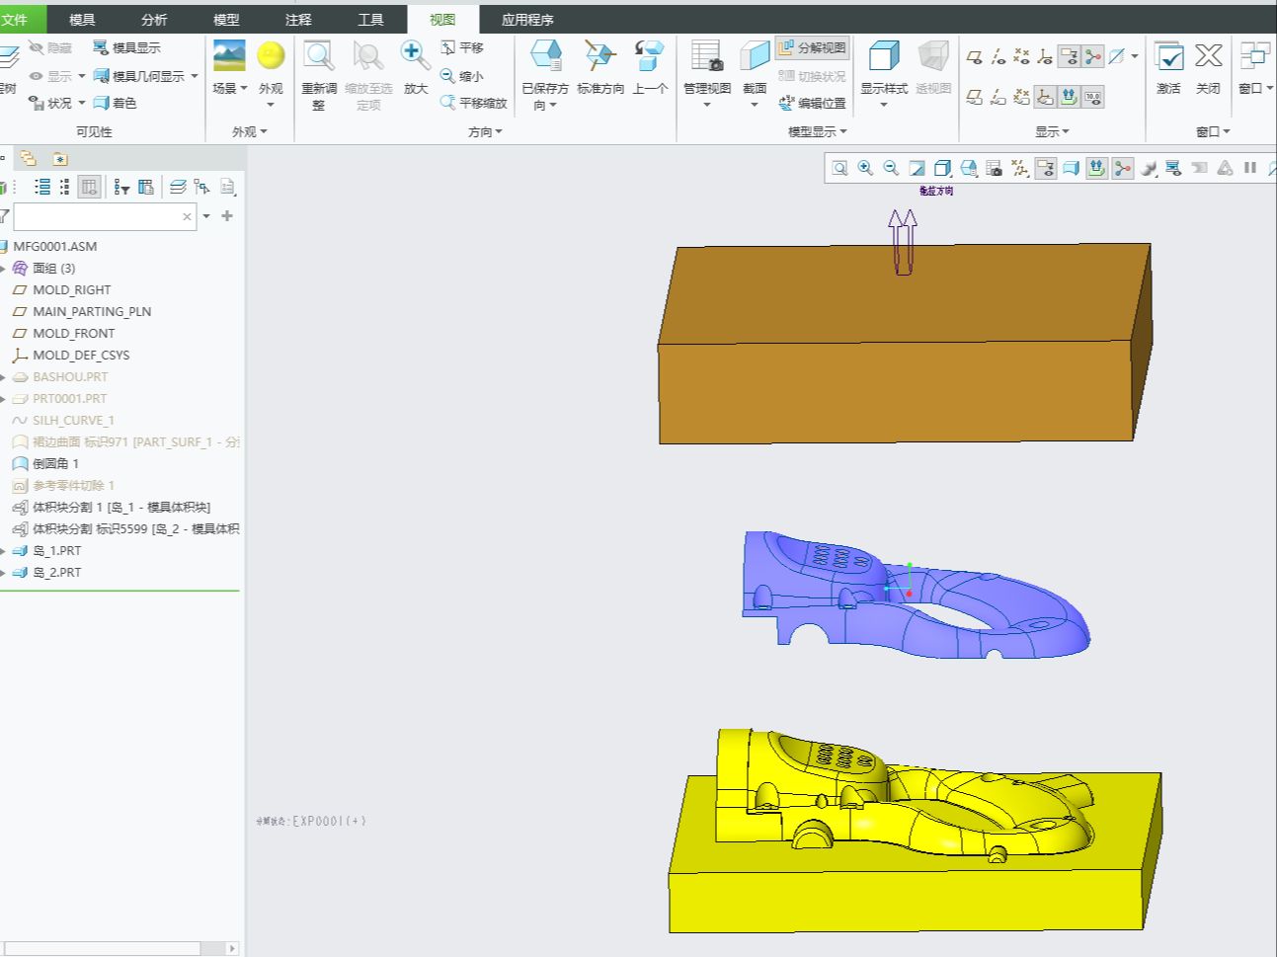Toggle spin center display in graphics toolbar
Image resolution: width=1277 pixels, height=957 pixels.
coord(1122,168)
